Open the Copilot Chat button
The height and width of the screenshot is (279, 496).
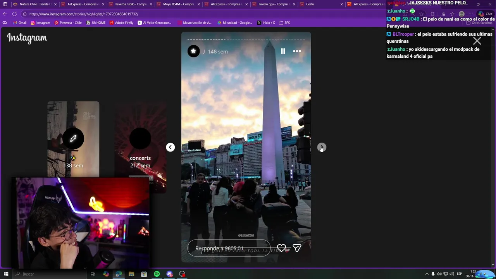(x=485, y=14)
